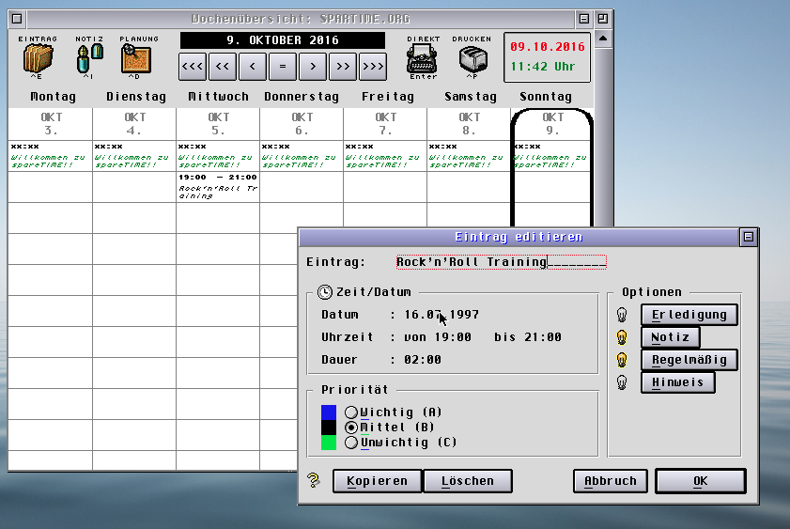790x529 pixels.
Task: Select the Wichtig (A) priority
Action: (x=351, y=412)
